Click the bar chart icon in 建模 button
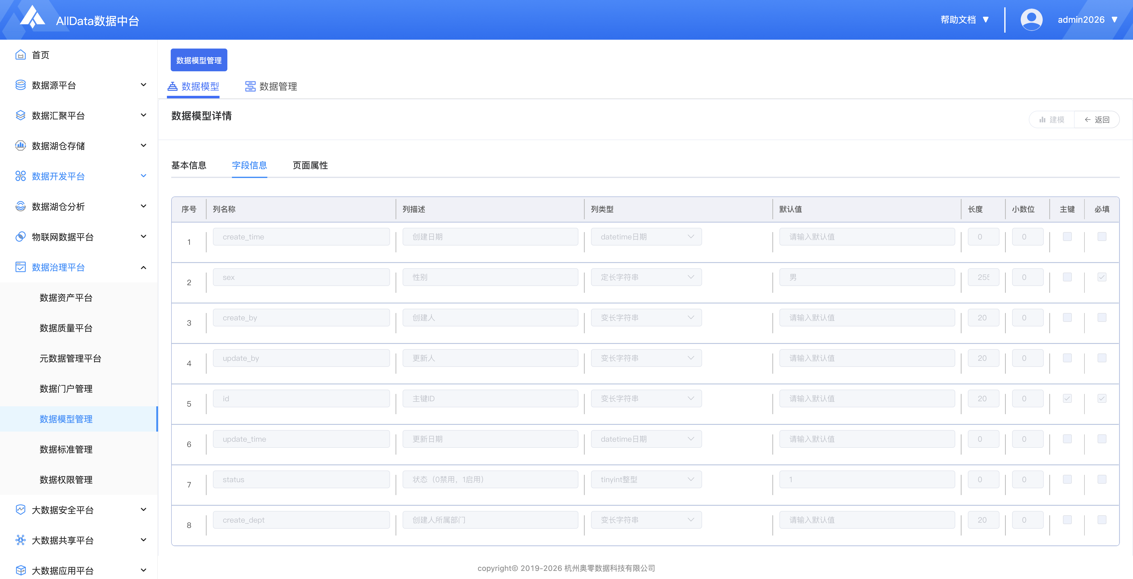 click(x=1042, y=120)
